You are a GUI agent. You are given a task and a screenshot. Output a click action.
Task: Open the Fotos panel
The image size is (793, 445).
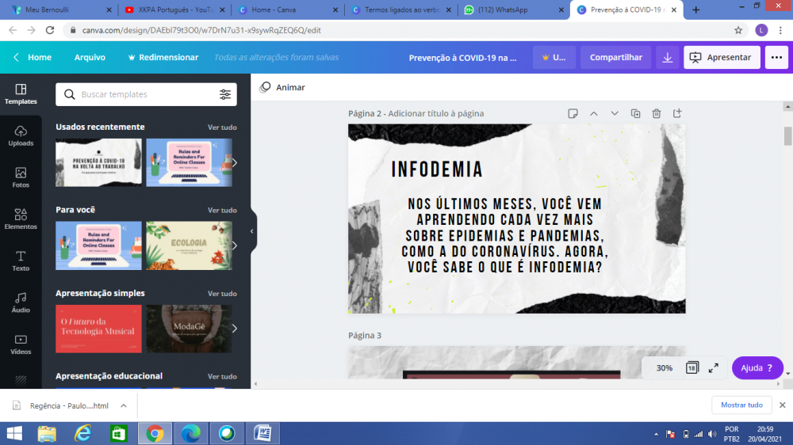pos(21,177)
